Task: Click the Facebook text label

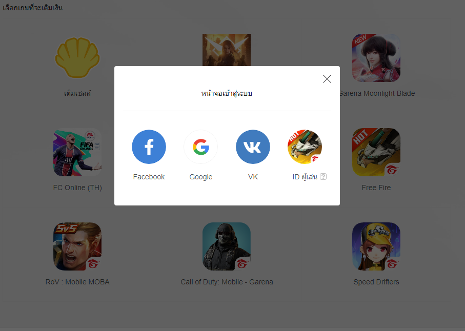Action: [149, 177]
